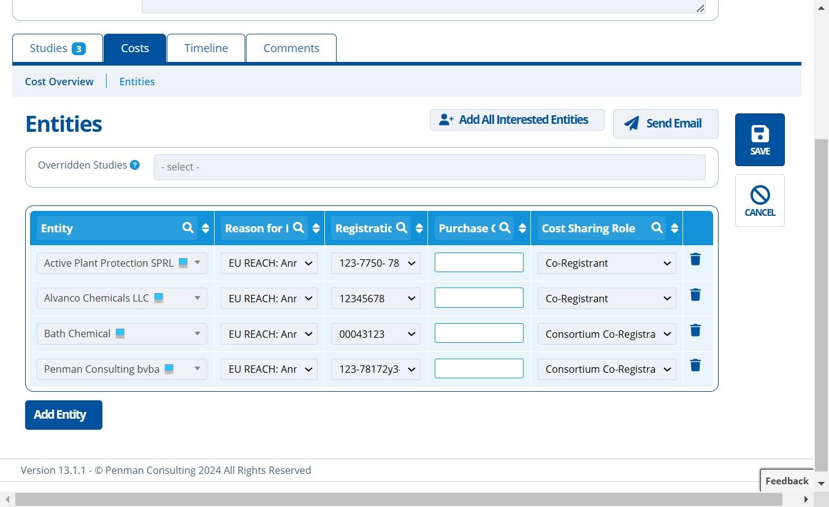This screenshot has height=507, width=829.
Task: Open the Overridden Studies select box
Action: click(430, 167)
